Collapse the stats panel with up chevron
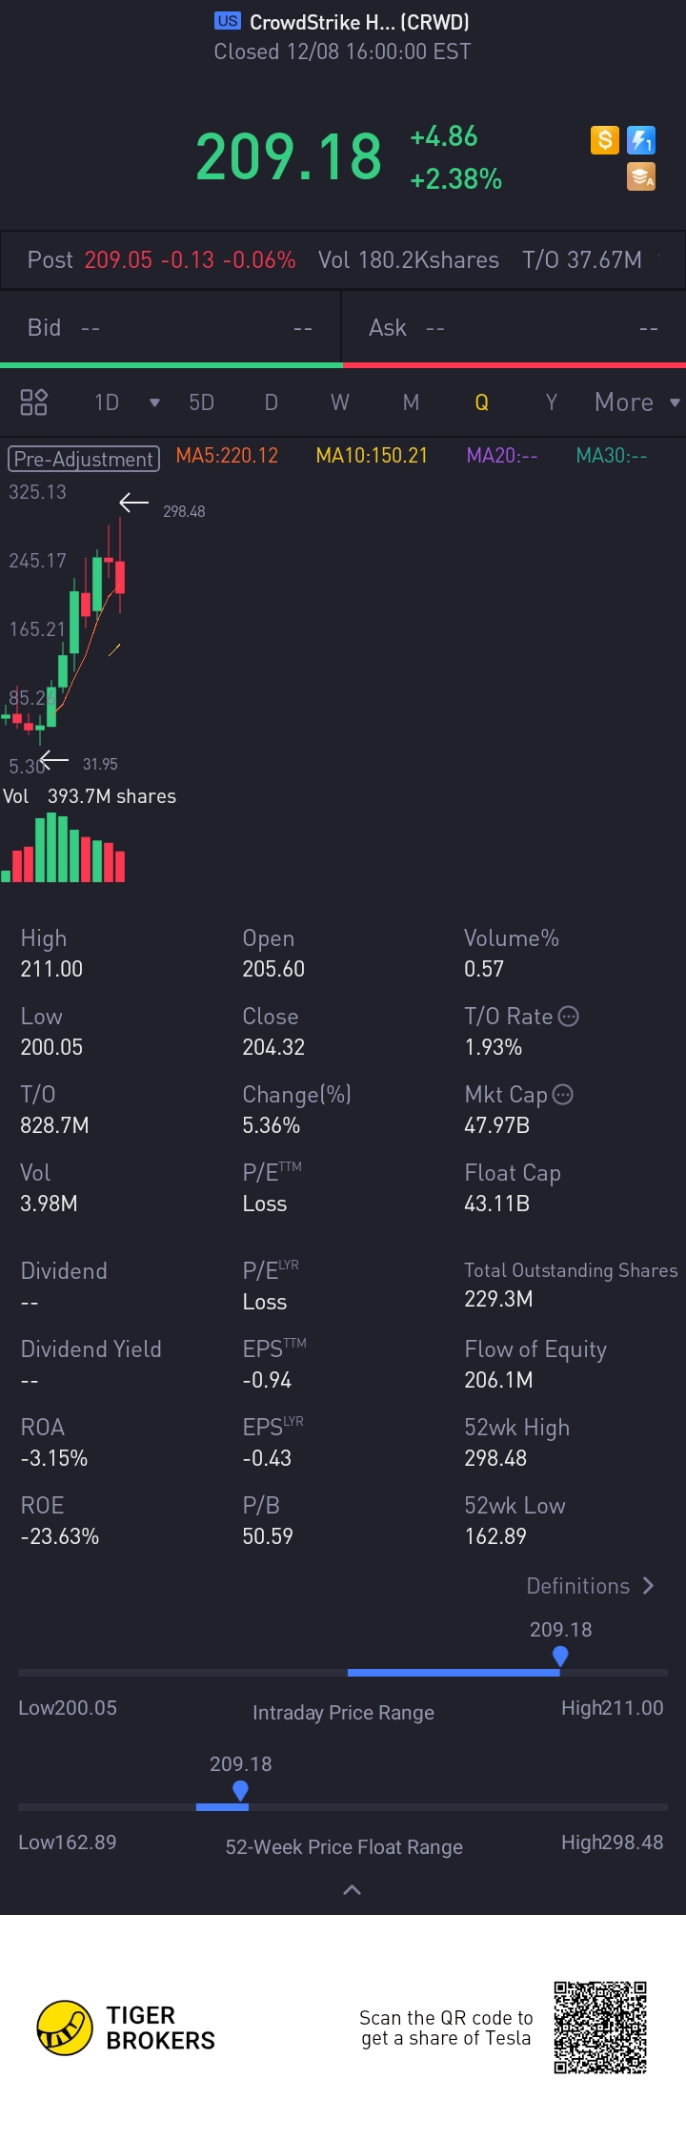The width and height of the screenshot is (686, 2141). [352, 1890]
